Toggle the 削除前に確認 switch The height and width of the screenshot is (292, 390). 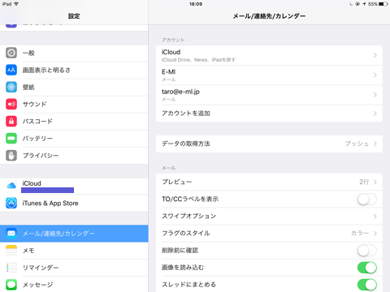[x=367, y=251]
